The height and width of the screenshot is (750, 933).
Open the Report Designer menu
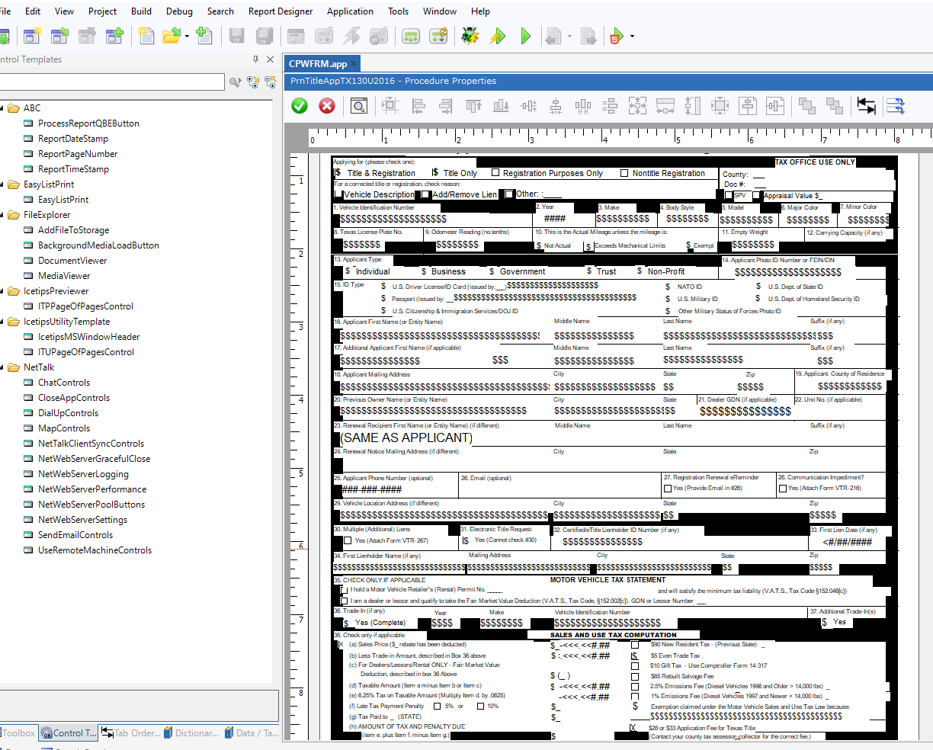tap(281, 11)
